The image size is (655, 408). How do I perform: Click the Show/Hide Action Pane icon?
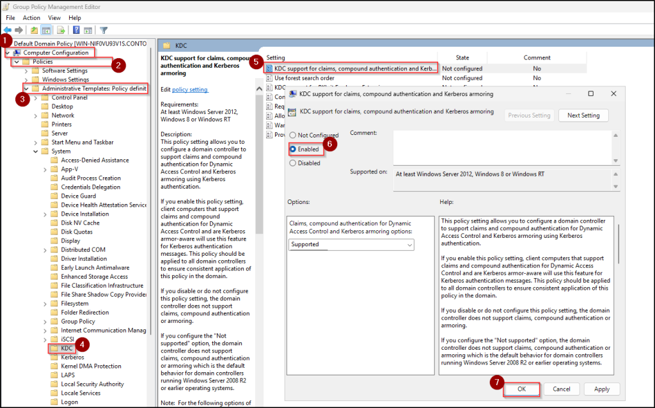point(89,30)
